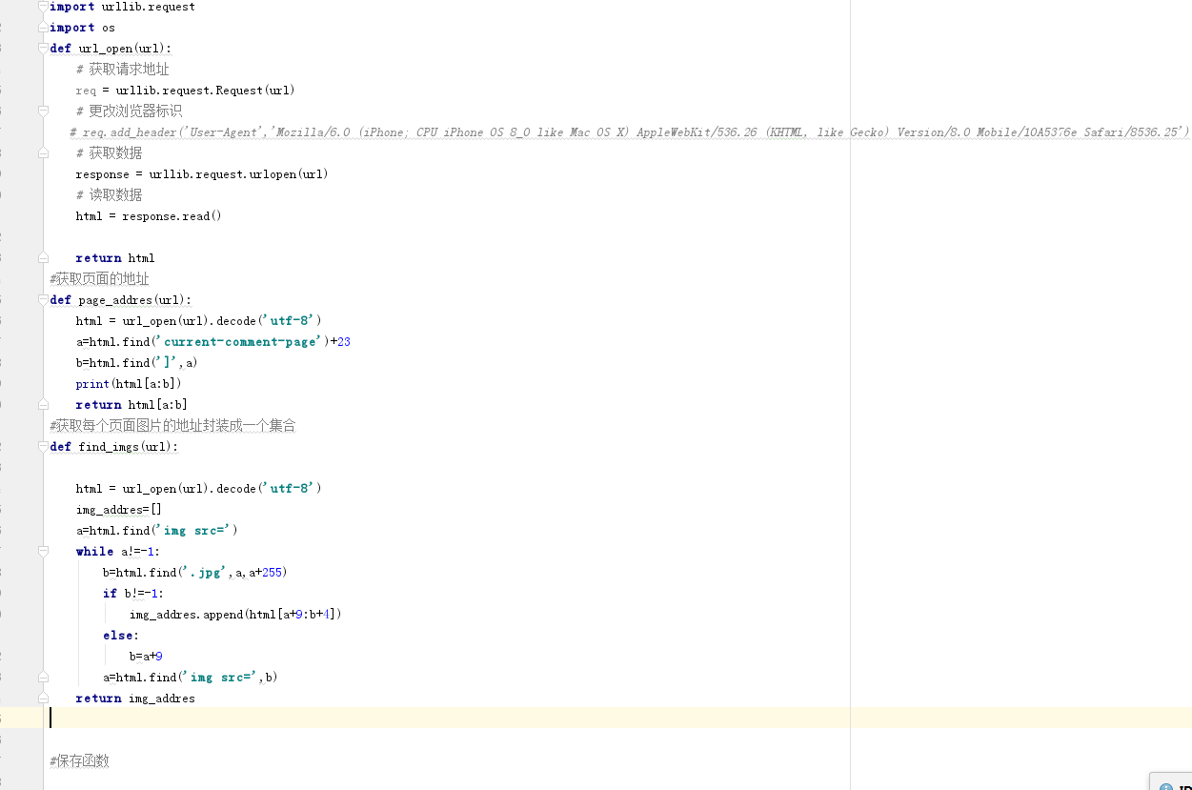This screenshot has width=1192, height=790.
Task: Collapse the find_imgs function definition
Action: (43, 447)
